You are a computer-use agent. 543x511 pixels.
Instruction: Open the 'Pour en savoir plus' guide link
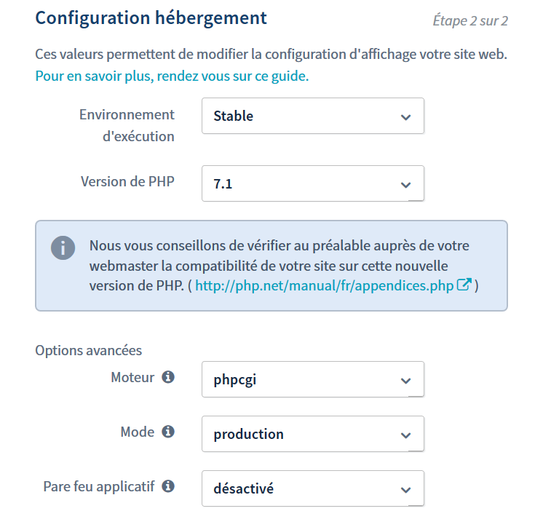[172, 76]
